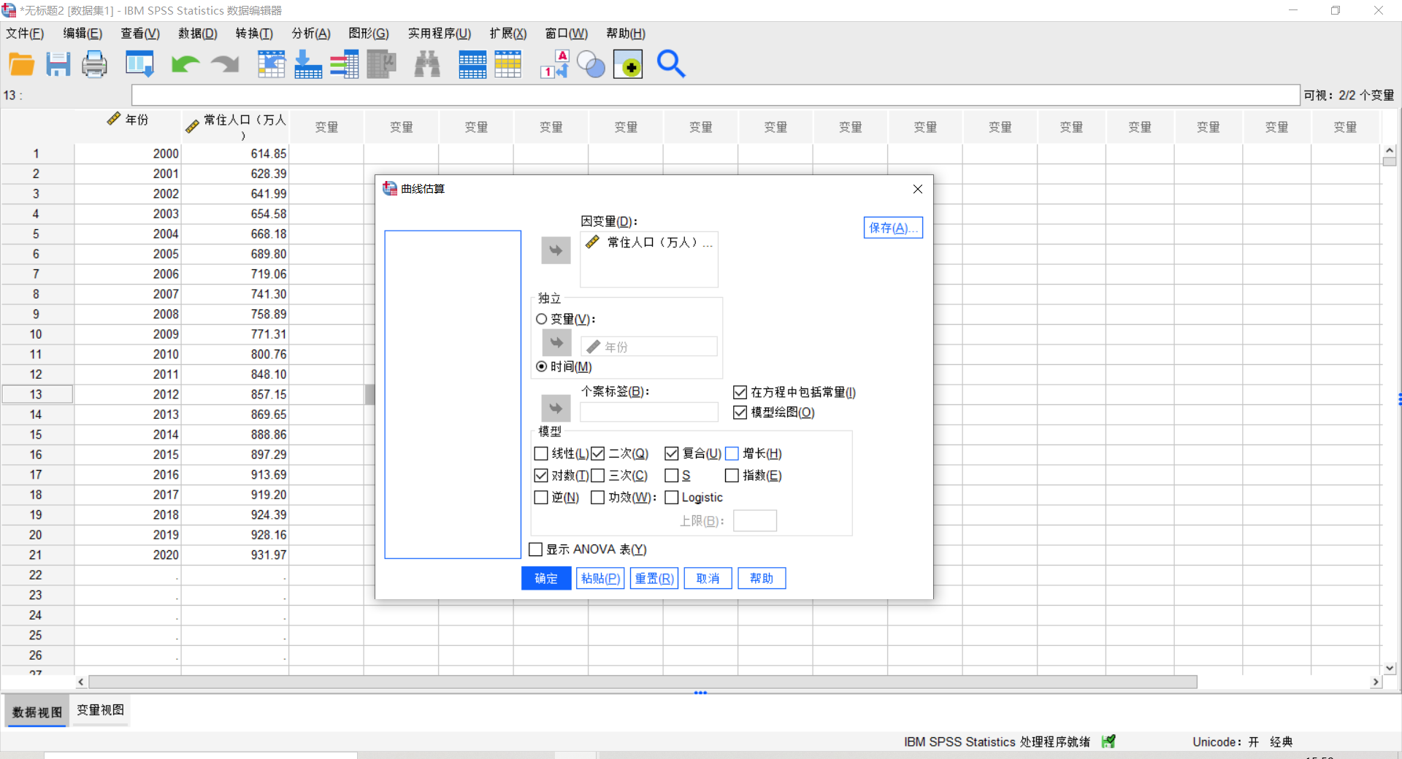Image resolution: width=1402 pixels, height=759 pixels.
Task: Enable the Logistic model checkbox
Action: click(x=672, y=498)
